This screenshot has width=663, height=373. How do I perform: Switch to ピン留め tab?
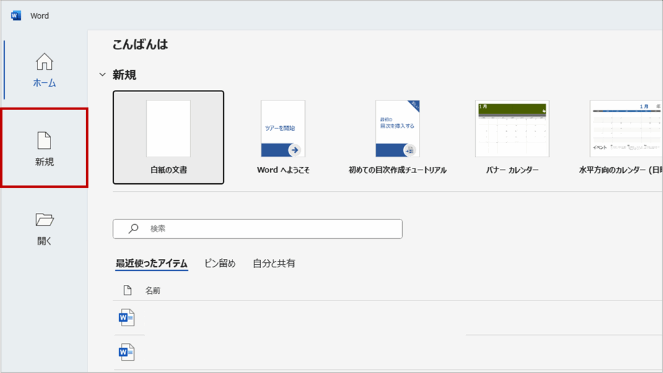[x=220, y=264]
